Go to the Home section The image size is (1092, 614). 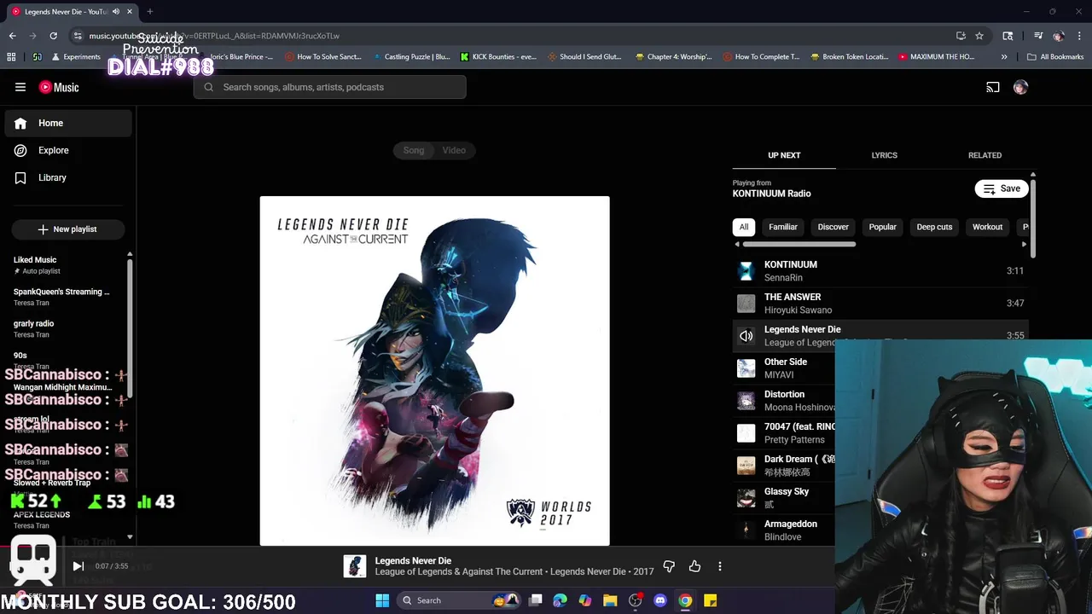tap(68, 123)
